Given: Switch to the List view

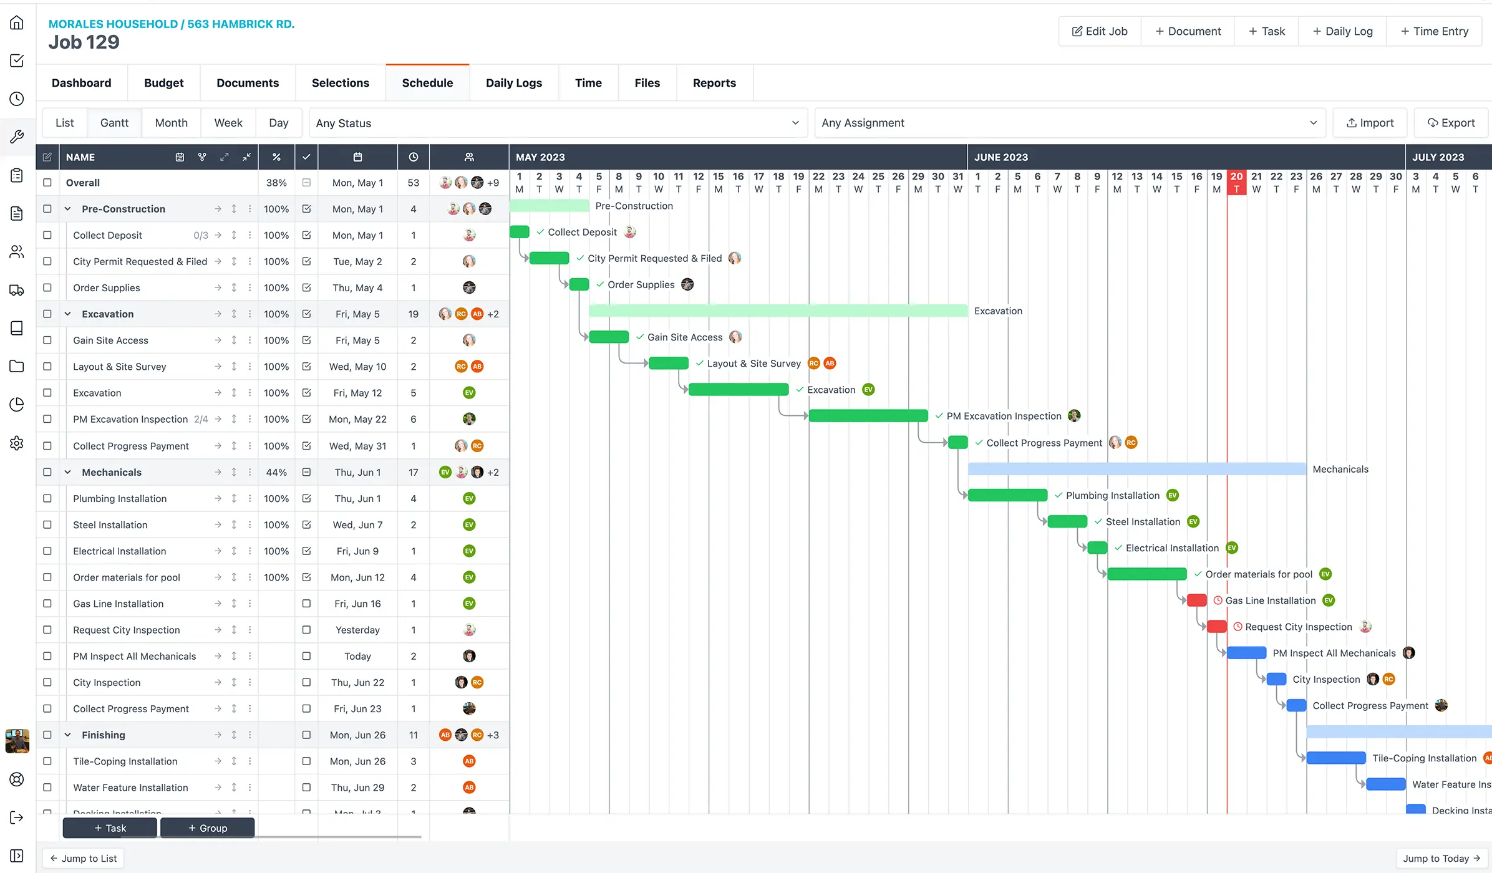Looking at the screenshot, I should [65, 123].
